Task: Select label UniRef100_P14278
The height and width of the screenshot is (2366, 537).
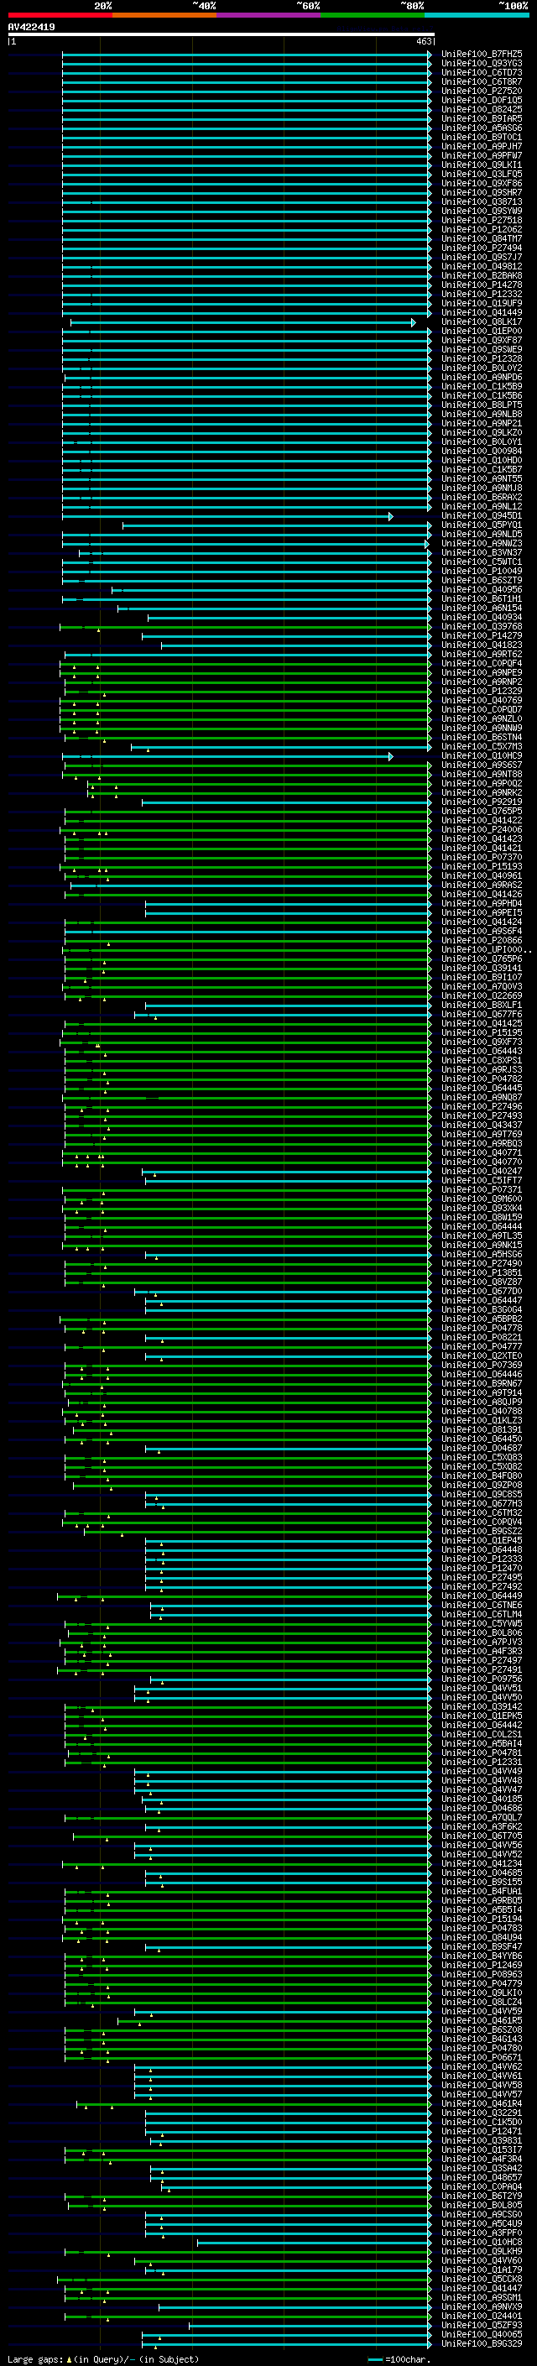Action: click(481, 285)
